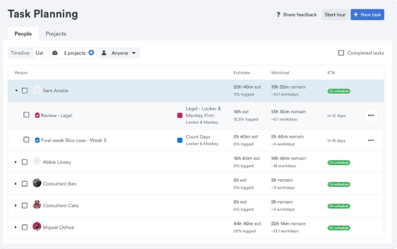The height and width of the screenshot is (249, 397).
Task: Open Final week Rico case - Week 3 task
Action: click(x=73, y=140)
